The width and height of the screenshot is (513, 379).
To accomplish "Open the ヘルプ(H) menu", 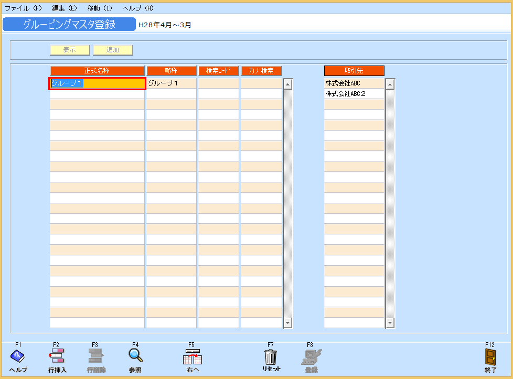I will pos(138,8).
